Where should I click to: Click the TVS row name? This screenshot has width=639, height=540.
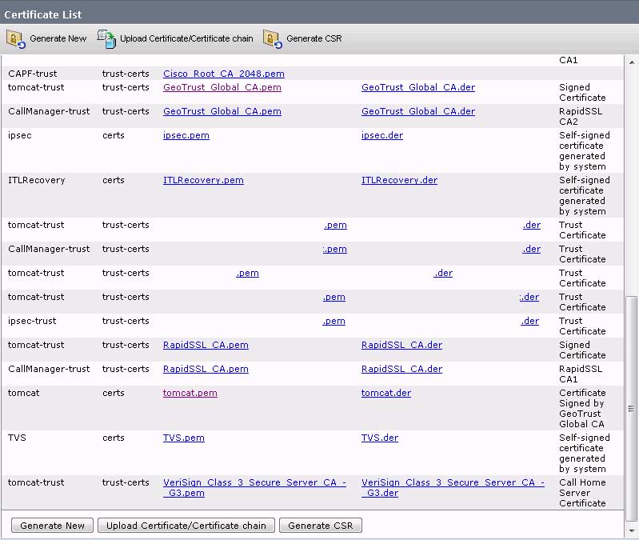(x=17, y=438)
